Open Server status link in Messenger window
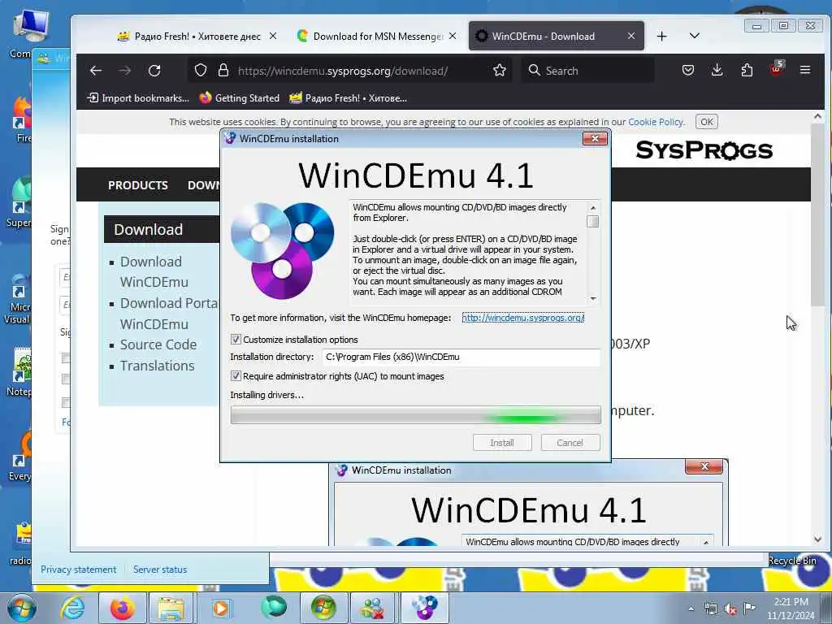832x624 pixels. click(x=160, y=570)
